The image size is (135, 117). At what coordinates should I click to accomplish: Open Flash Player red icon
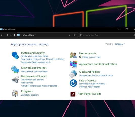[x=73, y=94]
